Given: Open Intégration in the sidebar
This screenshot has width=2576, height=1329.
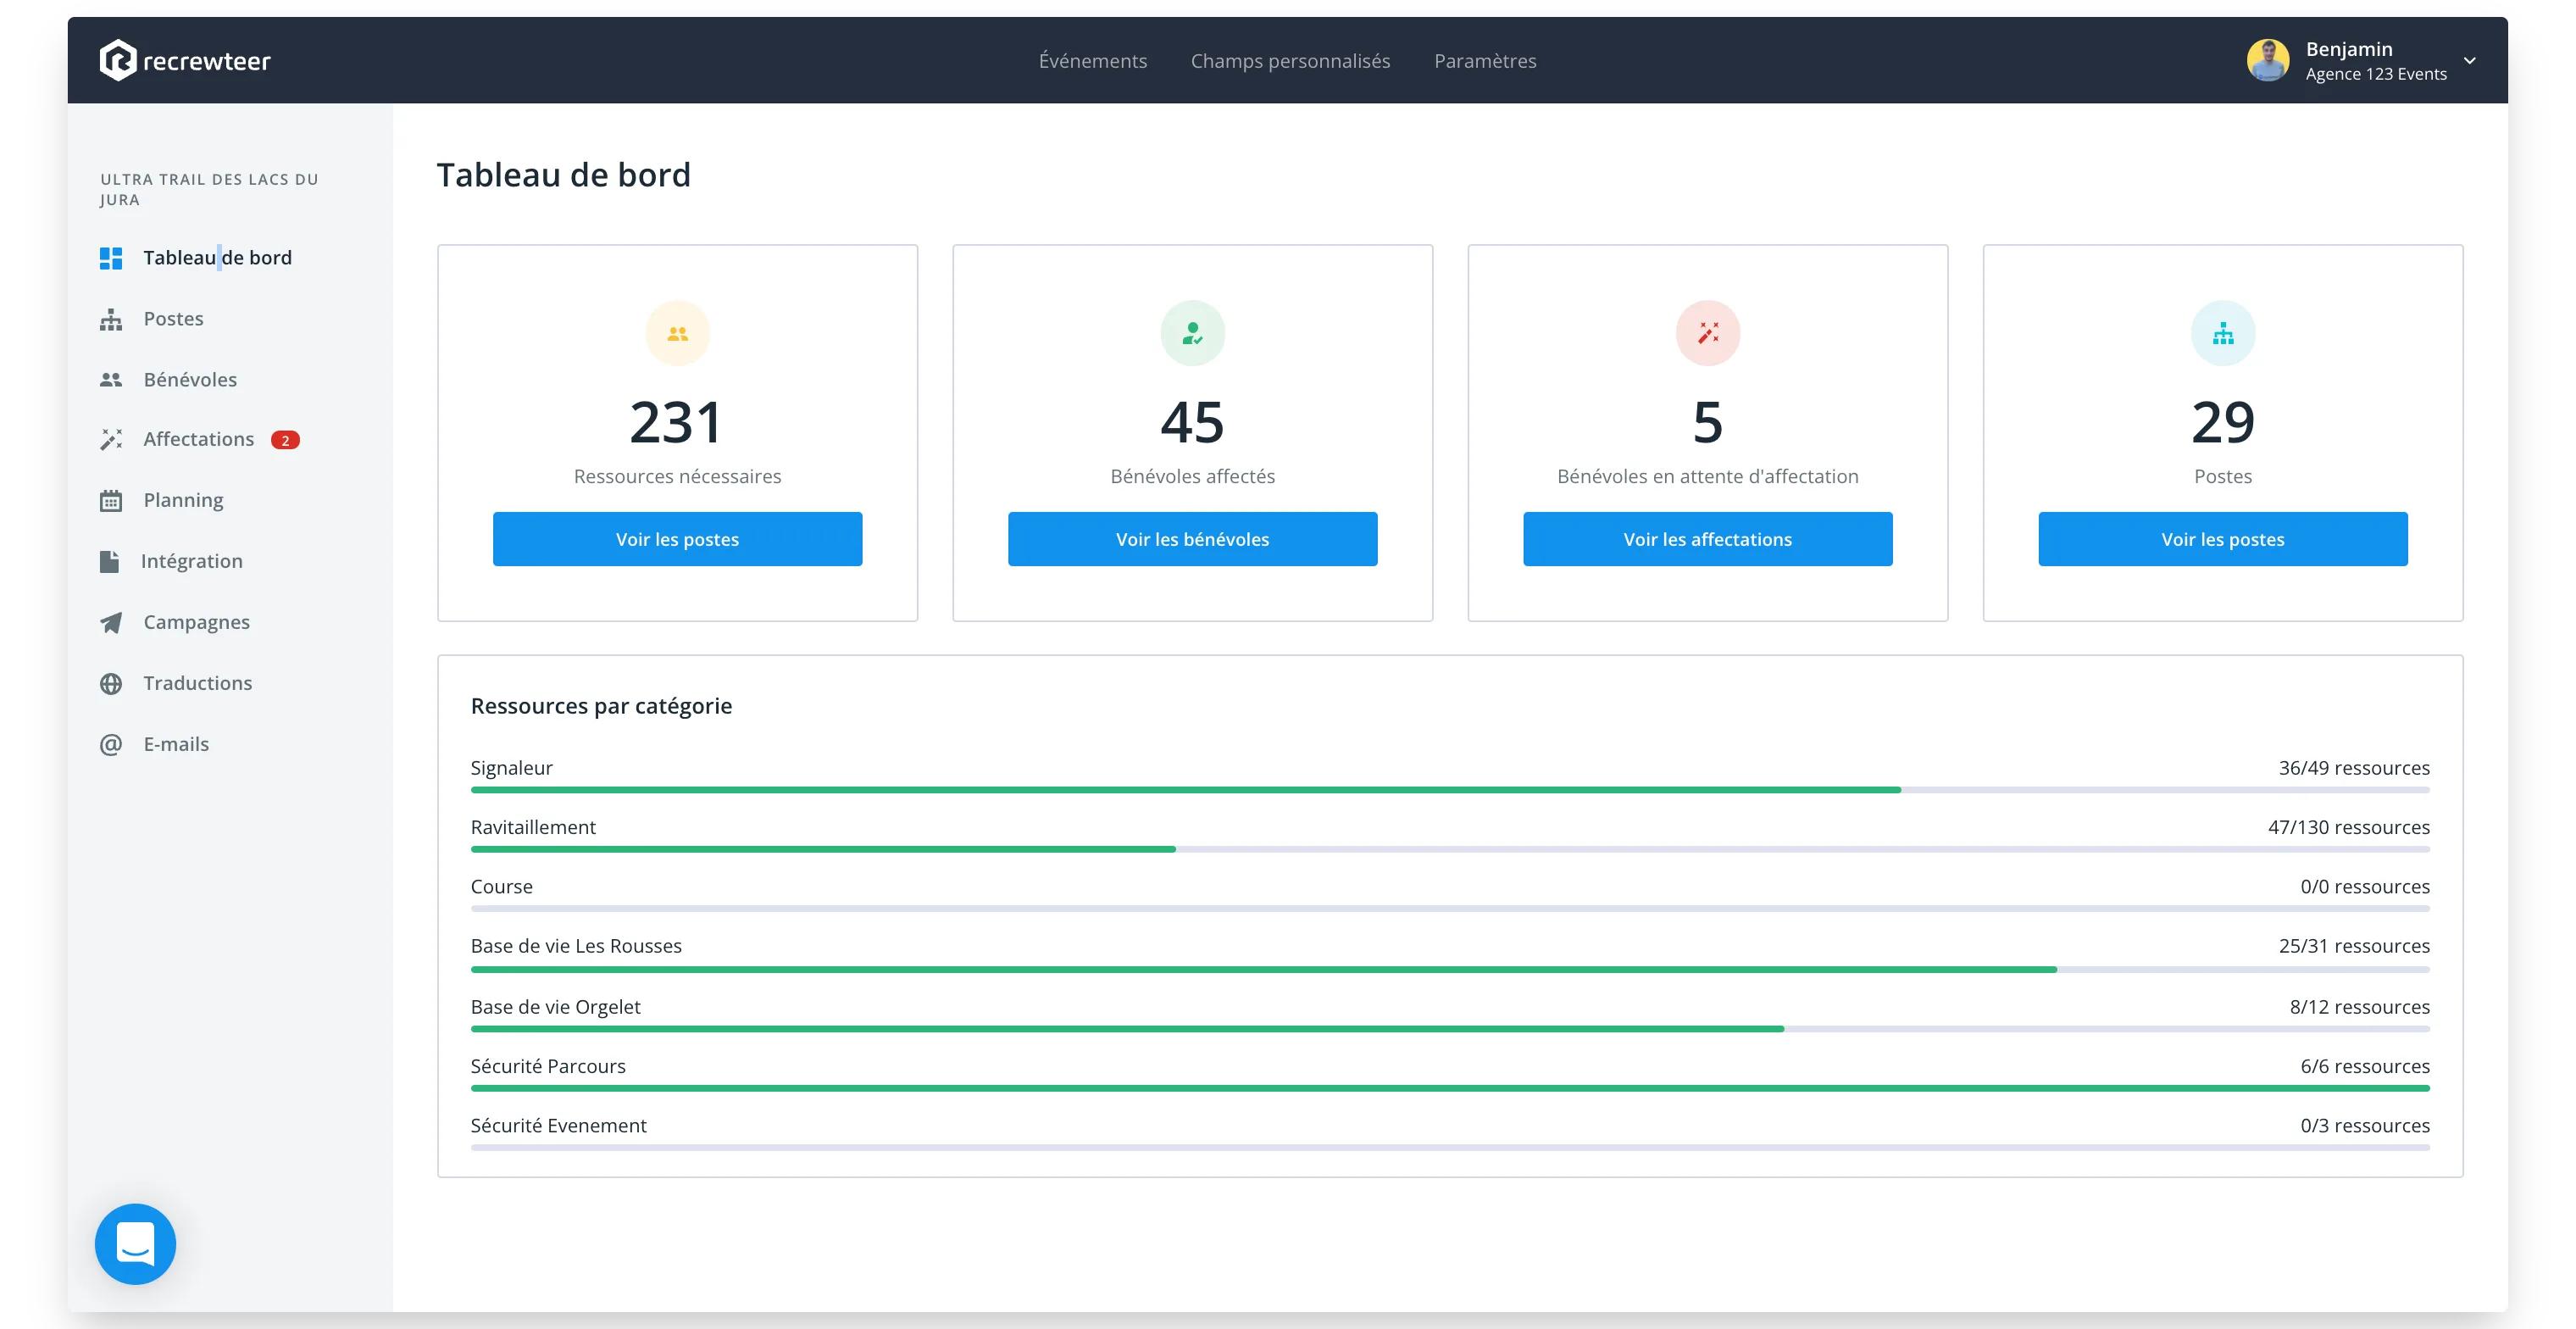Looking at the screenshot, I should pyautogui.click(x=191, y=561).
